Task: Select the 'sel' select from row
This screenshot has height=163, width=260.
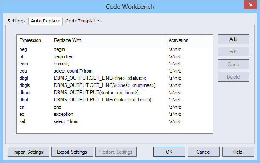Action: [x=114, y=121]
